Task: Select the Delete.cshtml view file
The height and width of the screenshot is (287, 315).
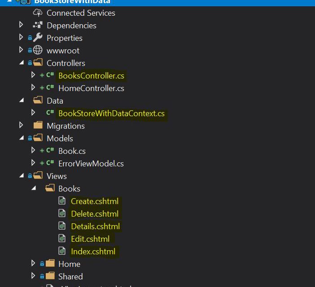Action: pyautogui.click(x=95, y=214)
